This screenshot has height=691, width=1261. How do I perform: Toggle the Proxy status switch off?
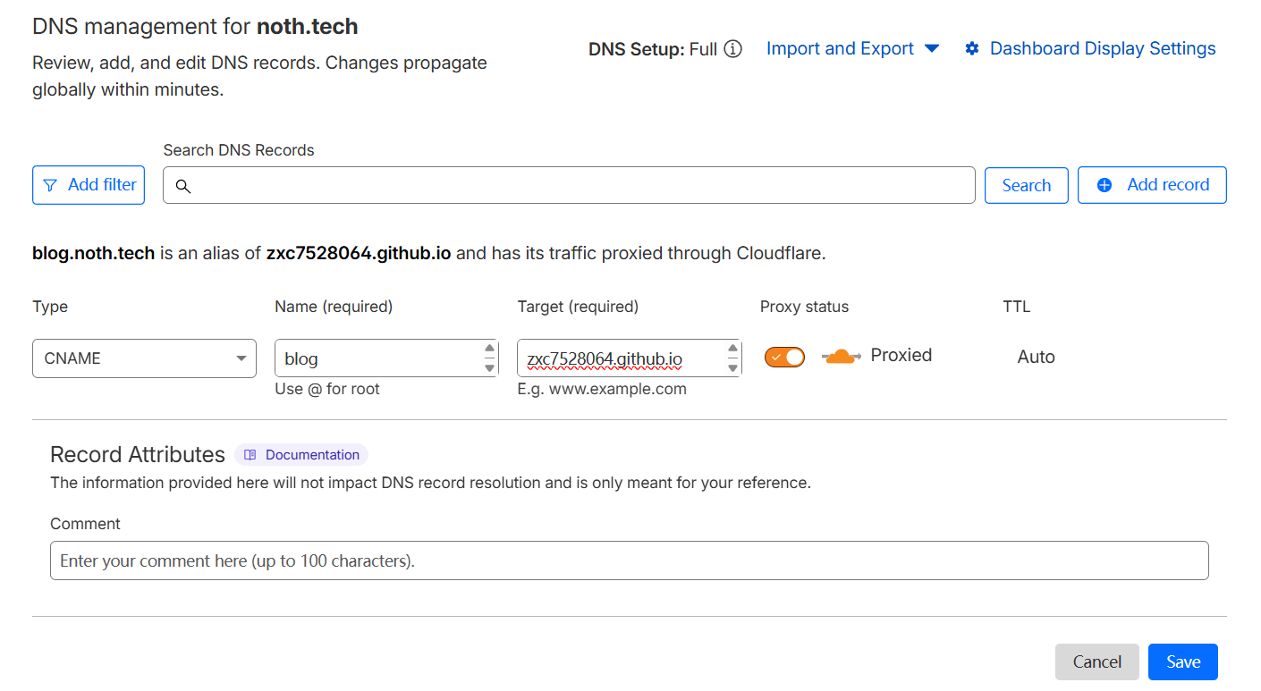(x=784, y=357)
